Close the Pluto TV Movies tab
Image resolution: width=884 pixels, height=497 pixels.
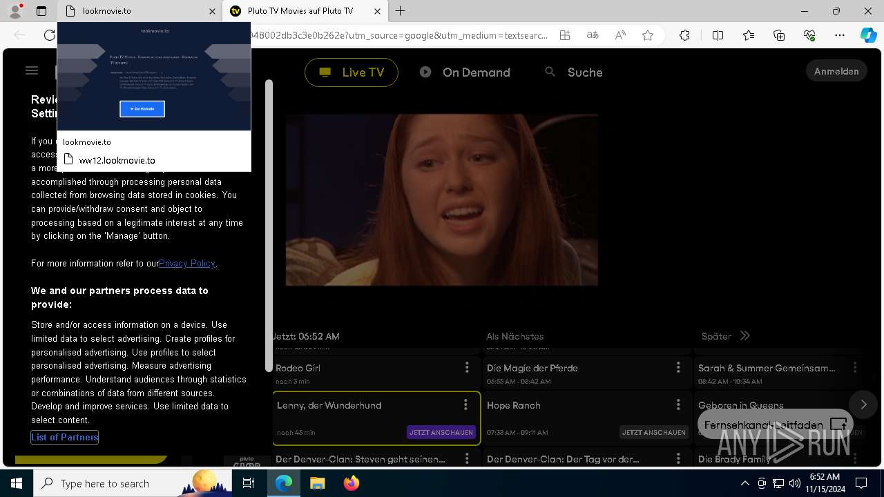click(377, 11)
